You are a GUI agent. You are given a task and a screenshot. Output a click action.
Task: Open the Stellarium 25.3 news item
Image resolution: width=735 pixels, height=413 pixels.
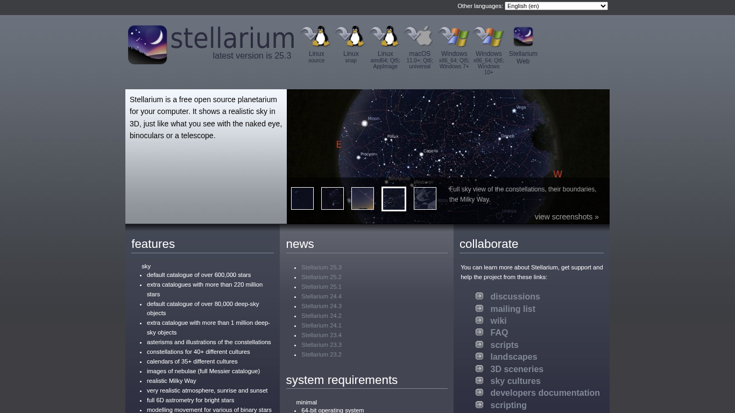point(321,267)
